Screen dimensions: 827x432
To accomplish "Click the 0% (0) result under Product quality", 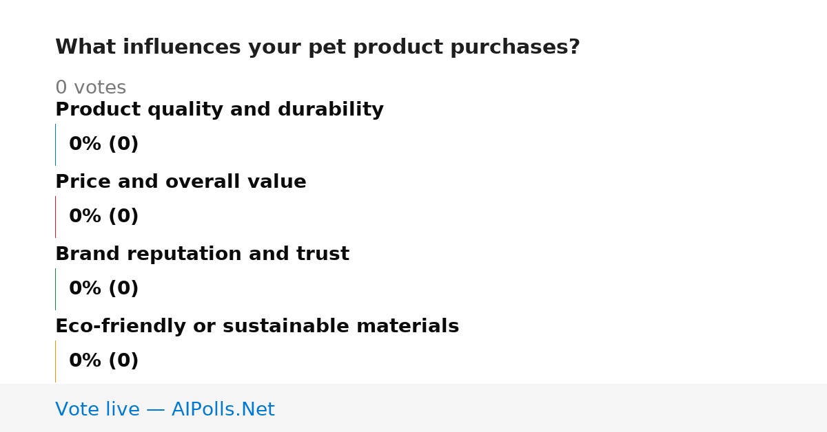I will tap(103, 144).
